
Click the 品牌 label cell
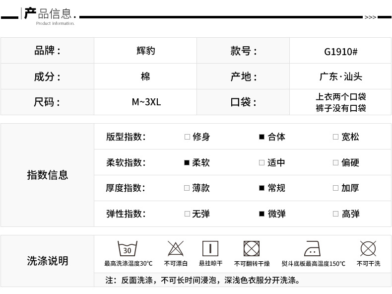[48, 51]
